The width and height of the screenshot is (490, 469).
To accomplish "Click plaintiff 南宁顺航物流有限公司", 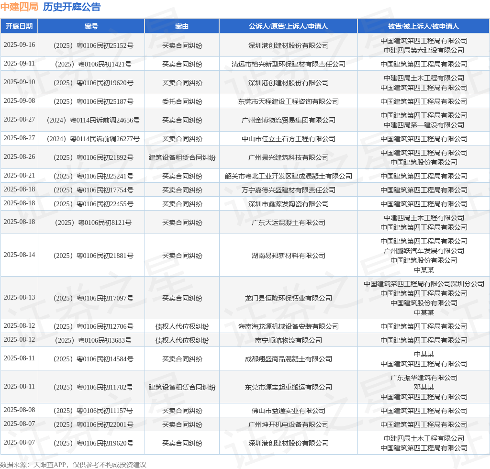I will coord(289,340).
